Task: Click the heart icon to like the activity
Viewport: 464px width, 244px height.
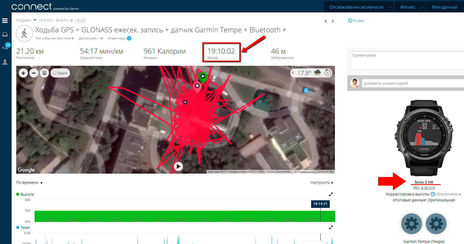Action: pos(350,20)
